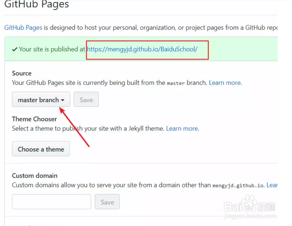Click the monospace mengyjd.github.io domain text
Viewport: 292px width, 226px height.
click(238, 185)
